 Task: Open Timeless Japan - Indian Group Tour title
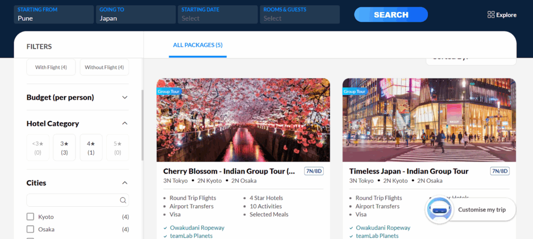(x=409, y=171)
